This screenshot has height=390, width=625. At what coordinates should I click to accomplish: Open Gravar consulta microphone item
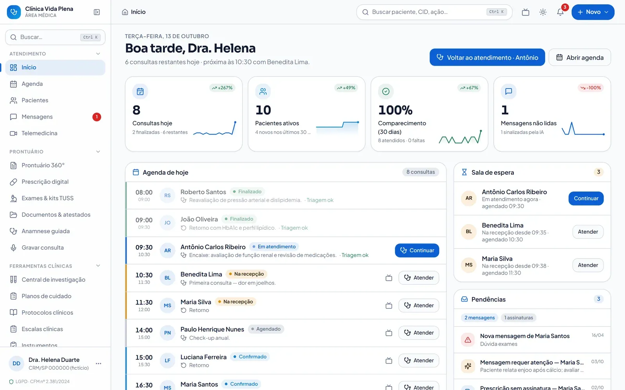(x=55, y=248)
